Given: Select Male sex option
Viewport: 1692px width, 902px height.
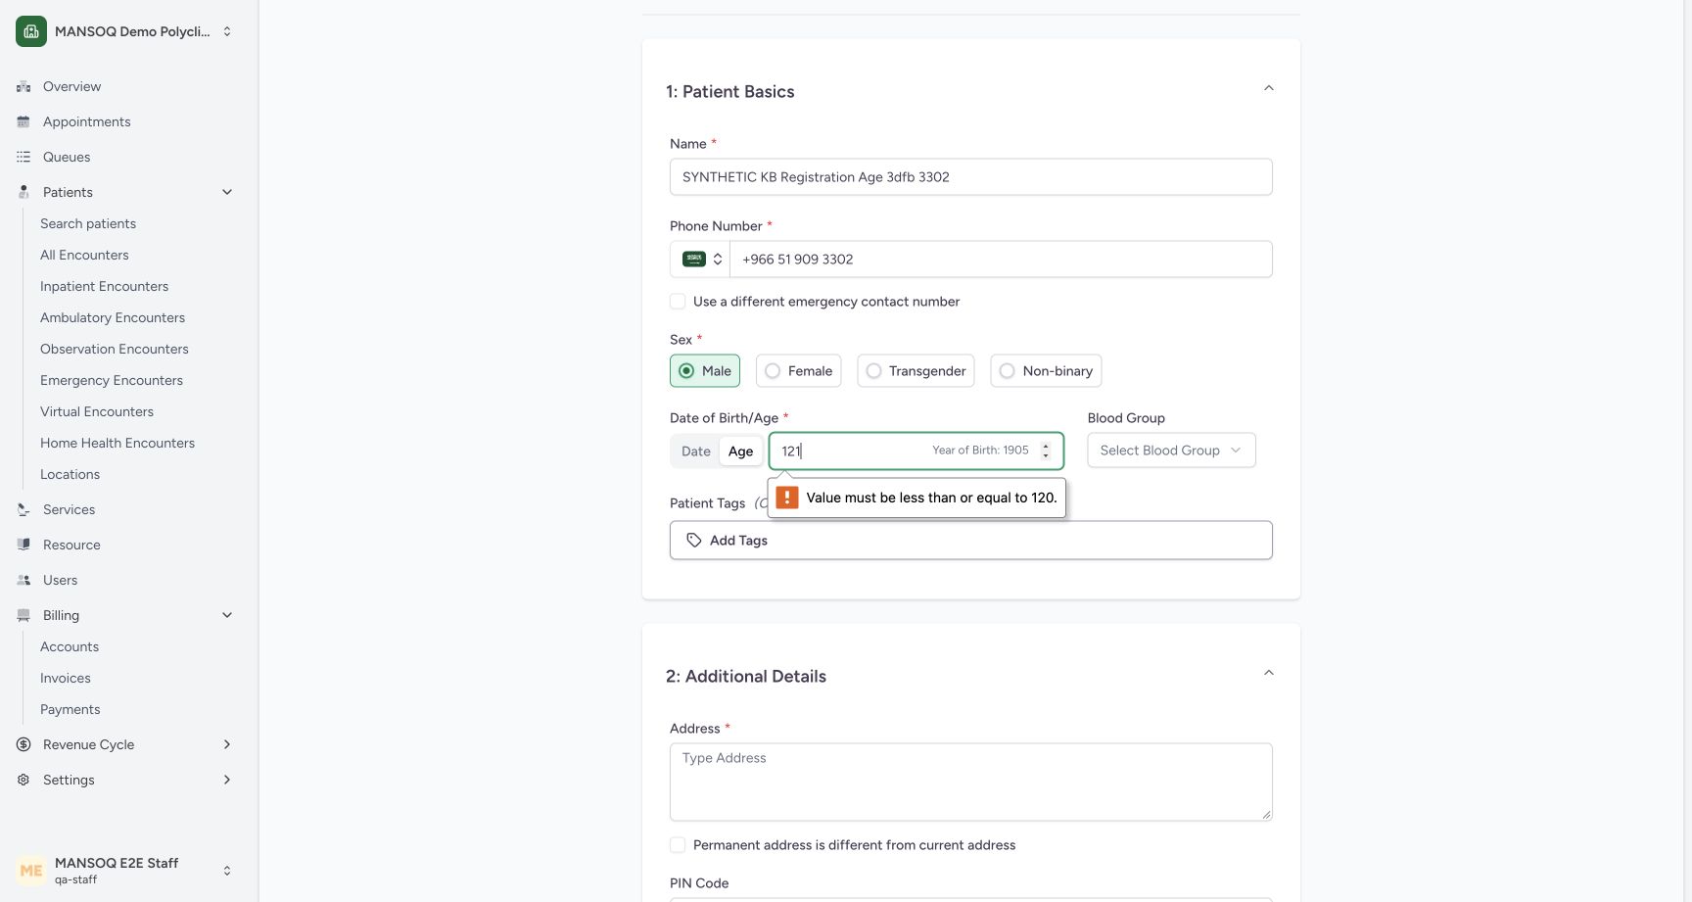Looking at the screenshot, I should pyautogui.click(x=705, y=371).
